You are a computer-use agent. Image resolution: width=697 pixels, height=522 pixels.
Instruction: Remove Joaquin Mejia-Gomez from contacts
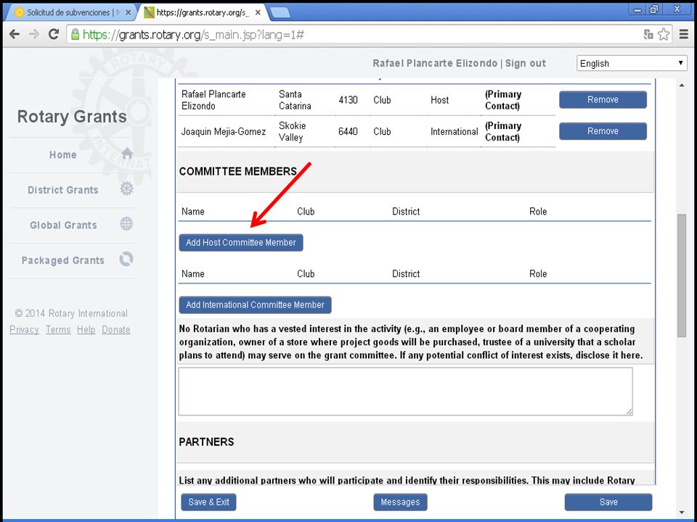603,131
